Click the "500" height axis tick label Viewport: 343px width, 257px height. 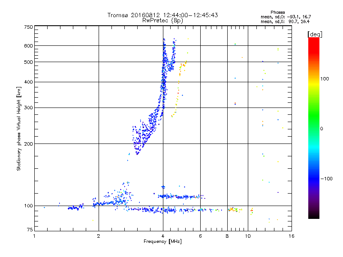point(28,62)
